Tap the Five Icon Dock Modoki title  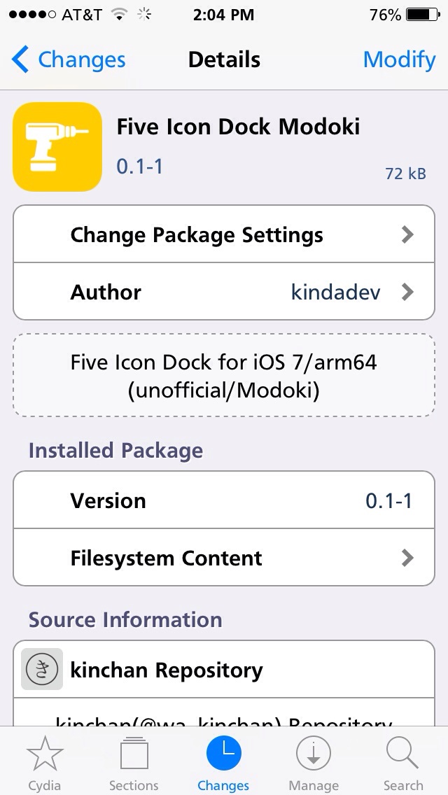coord(238,127)
